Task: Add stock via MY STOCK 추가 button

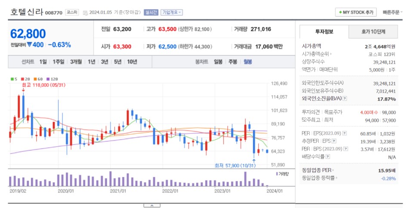Action: tap(356, 12)
